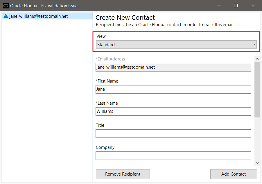
Task: Minimize the Fix Validation Issues window
Action: 219,6
